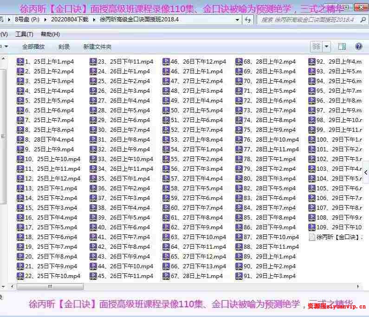The width and height of the screenshot is (369, 317).
Task: Select file name 5、25日上午5.mp4
Action: click(49, 101)
